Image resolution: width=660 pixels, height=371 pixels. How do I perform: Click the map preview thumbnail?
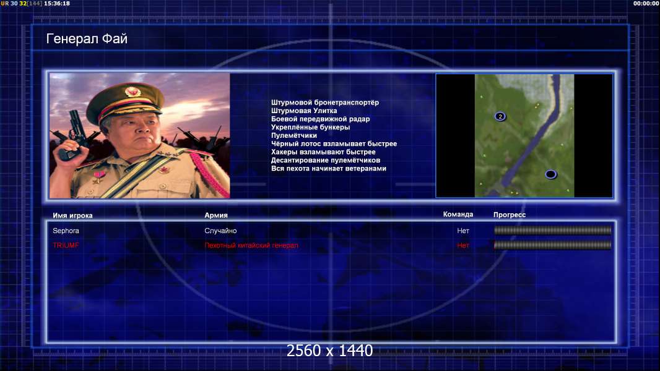click(524, 135)
